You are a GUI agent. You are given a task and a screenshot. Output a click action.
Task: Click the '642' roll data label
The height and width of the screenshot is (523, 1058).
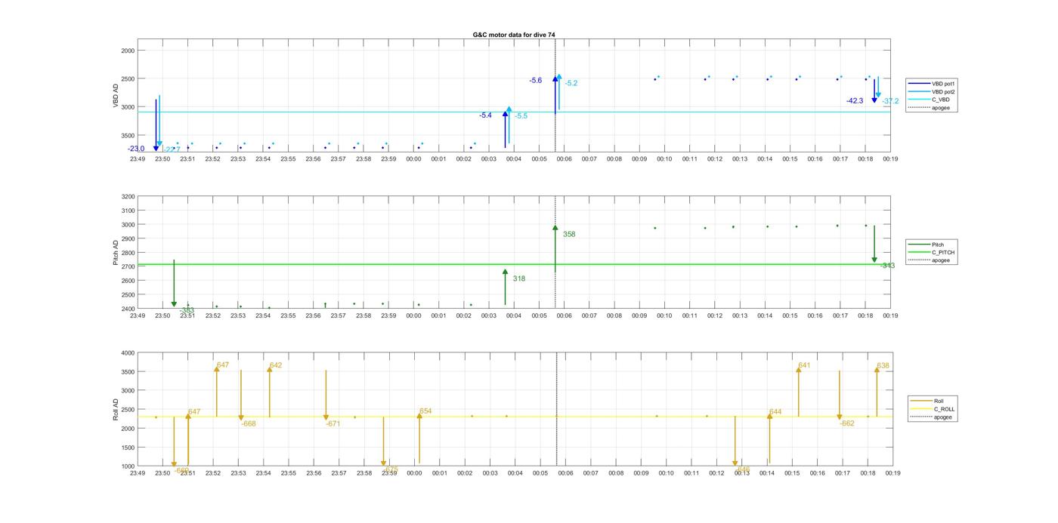click(x=276, y=365)
